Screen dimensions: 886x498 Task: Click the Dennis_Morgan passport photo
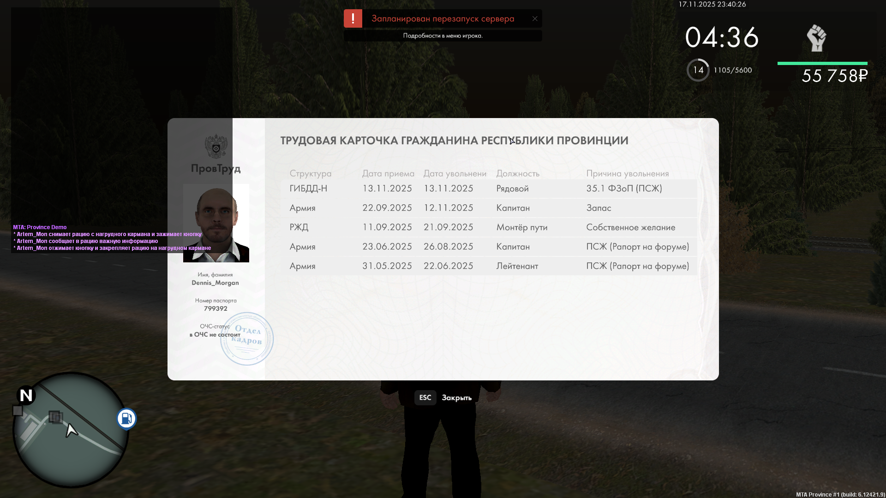click(x=216, y=223)
